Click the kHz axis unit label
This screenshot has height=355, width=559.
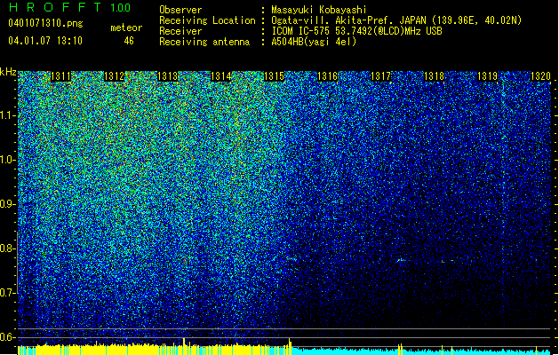[8, 72]
